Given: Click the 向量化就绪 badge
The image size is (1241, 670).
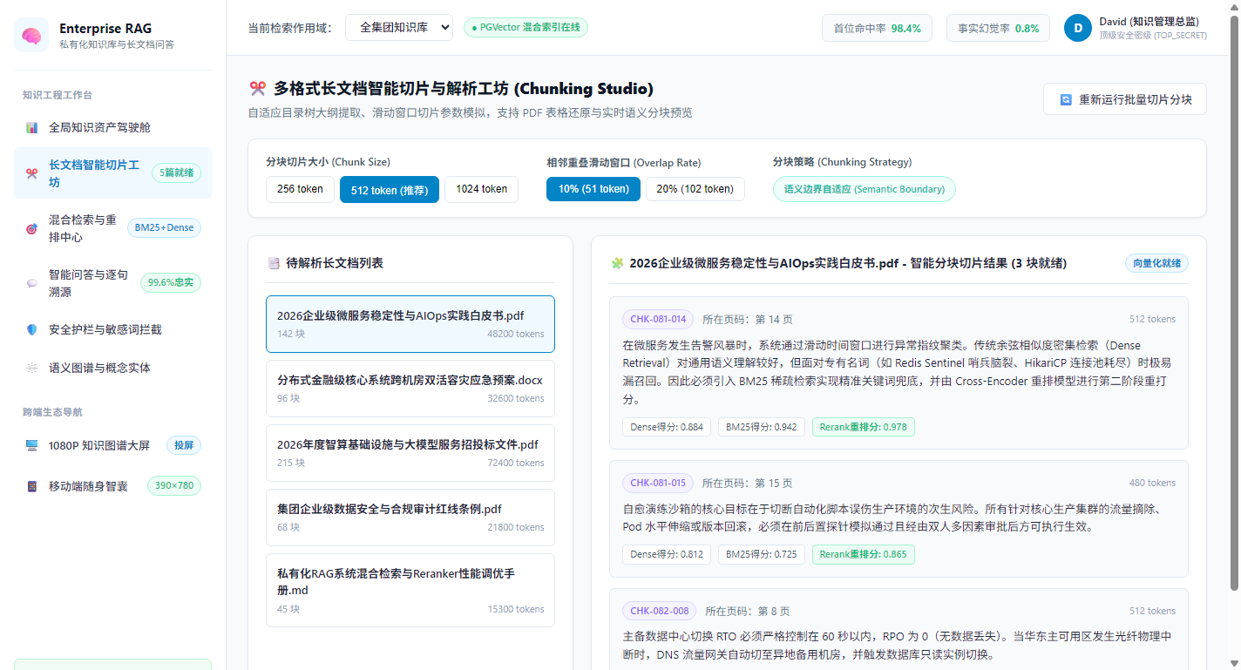Looking at the screenshot, I should point(1156,263).
